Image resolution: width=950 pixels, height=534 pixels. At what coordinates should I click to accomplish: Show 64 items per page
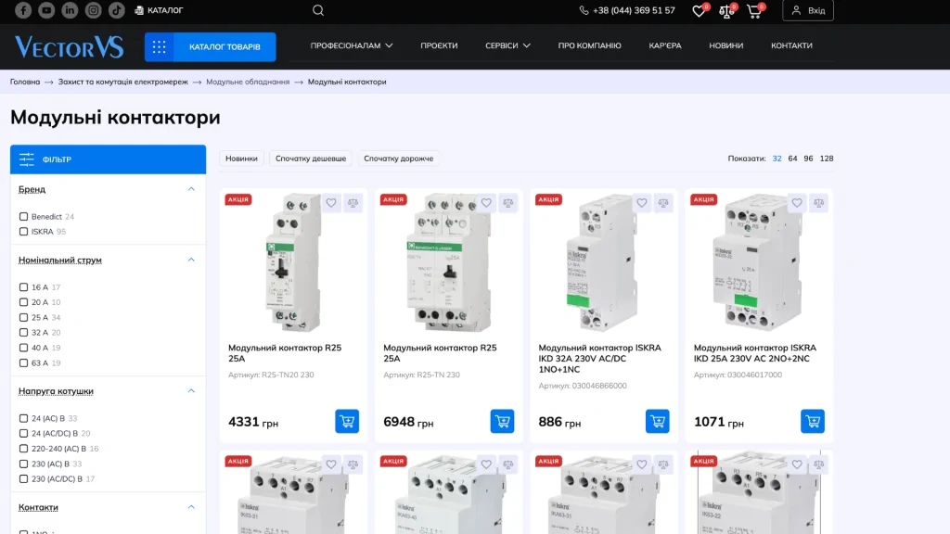pyautogui.click(x=792, y=159)
